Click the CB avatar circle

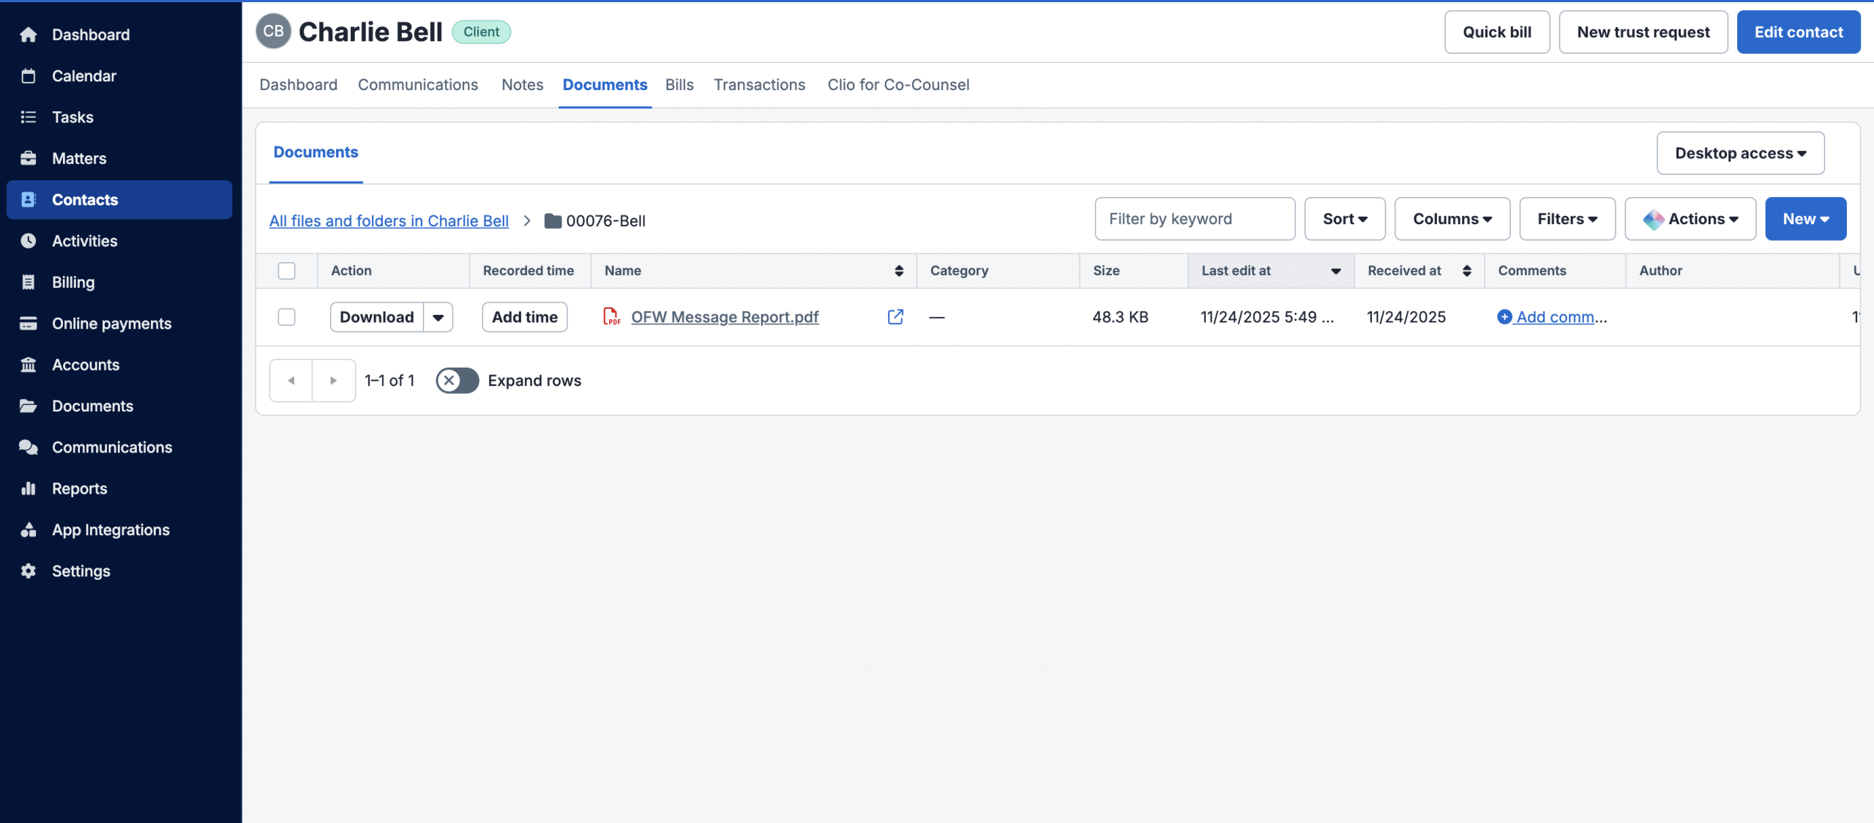(273, 31)
